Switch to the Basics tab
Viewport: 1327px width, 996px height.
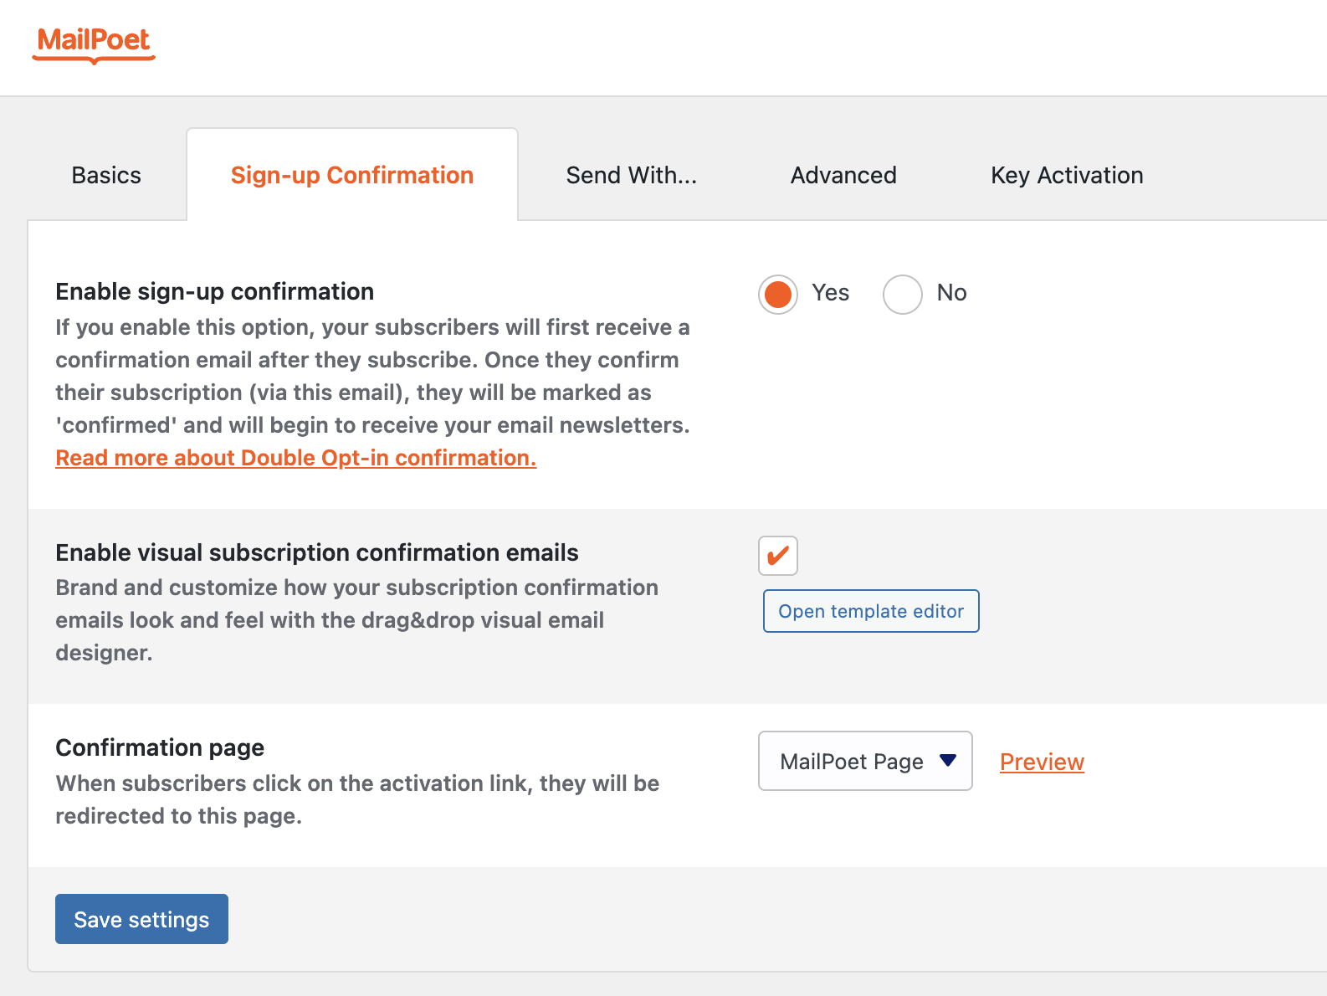[x=106, y=175]
